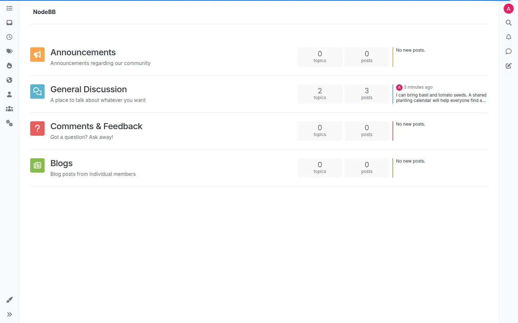Select 'Got a question? Ask away!' description

tap(82, 137)
